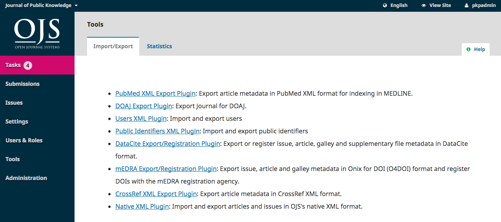Image resolution: width=501 pixels, height=222 pixels.
Task: Open the PubMed XML Export Plugin link
Action: tap(155, 93)
